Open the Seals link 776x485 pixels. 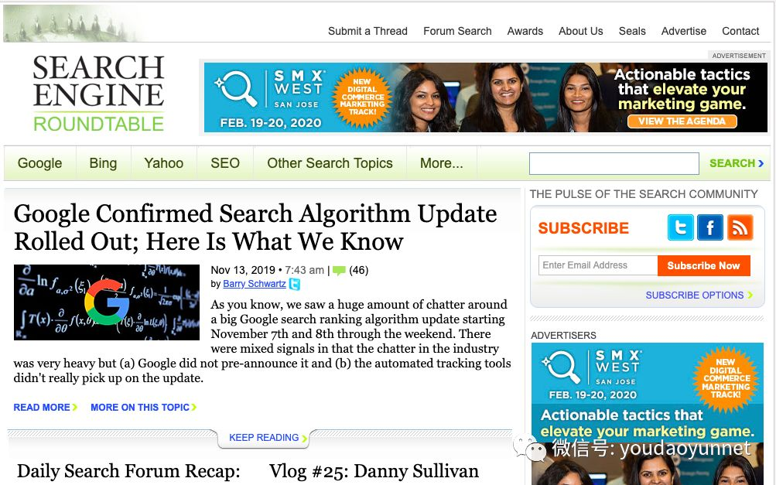click(632, 31)
